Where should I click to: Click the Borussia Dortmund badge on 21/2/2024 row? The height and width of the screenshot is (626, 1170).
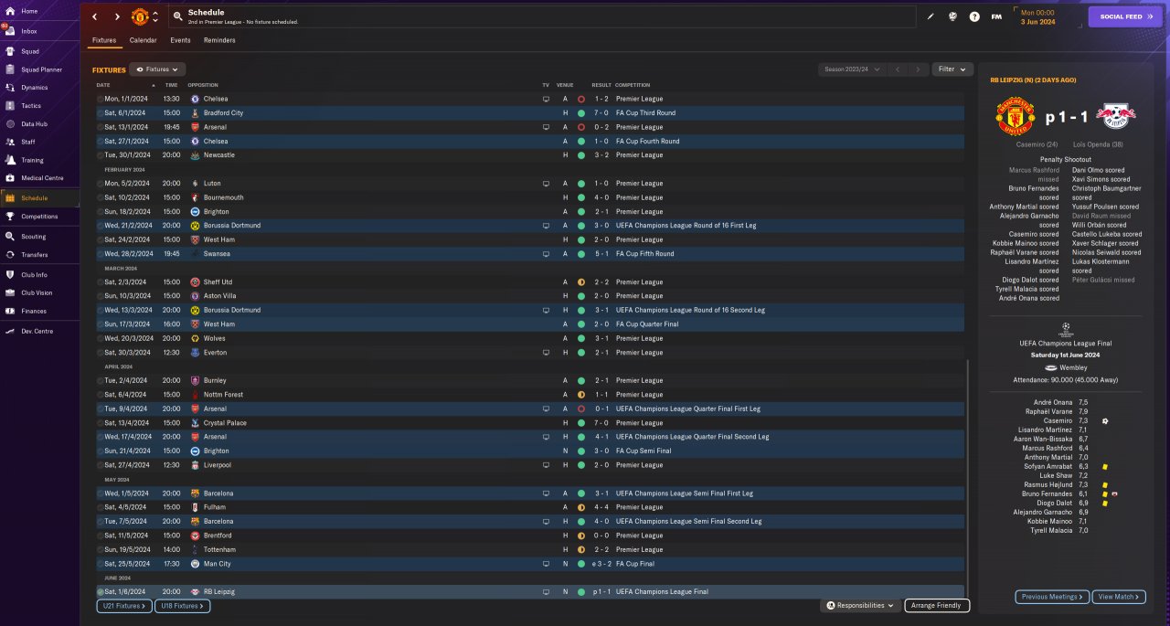(x=195, y=226)
